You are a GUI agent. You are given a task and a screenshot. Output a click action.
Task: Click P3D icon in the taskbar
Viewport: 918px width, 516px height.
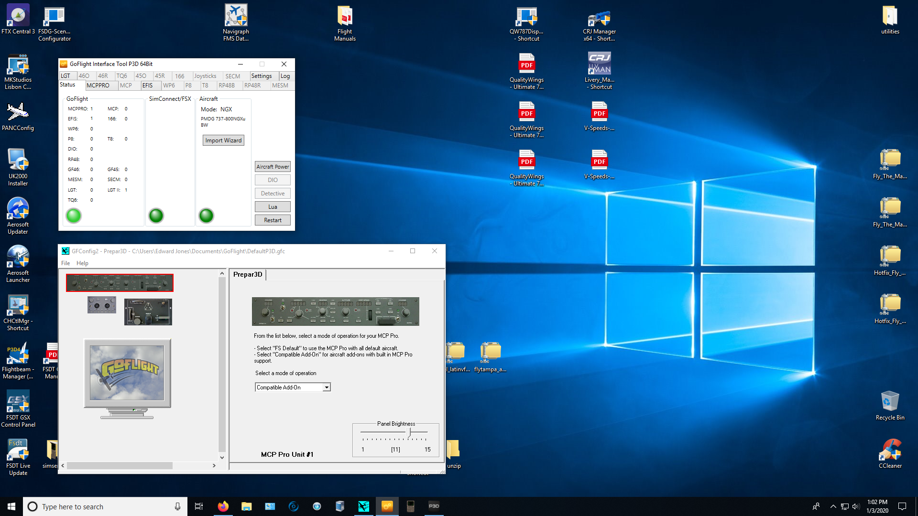coord(434,506)
